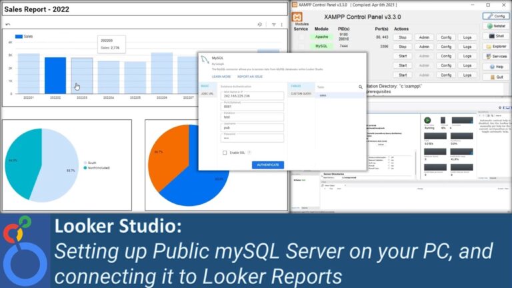Click the 202203 bar under the cursor

click(82, 76)
